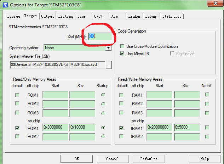Enable NoInit for IRAM2
224x164 pixels.
tap(207, 137)
